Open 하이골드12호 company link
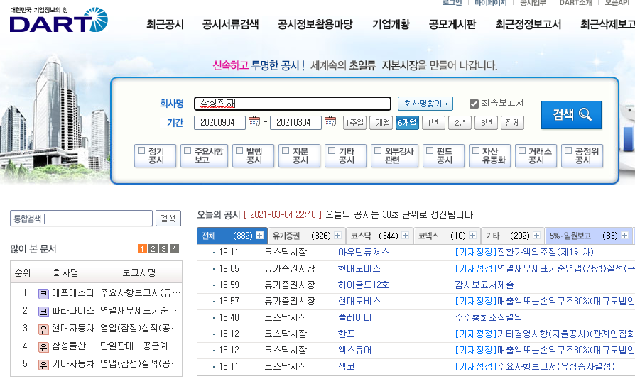The width and height of the screenshot is (635, 391). pos(363,285)
